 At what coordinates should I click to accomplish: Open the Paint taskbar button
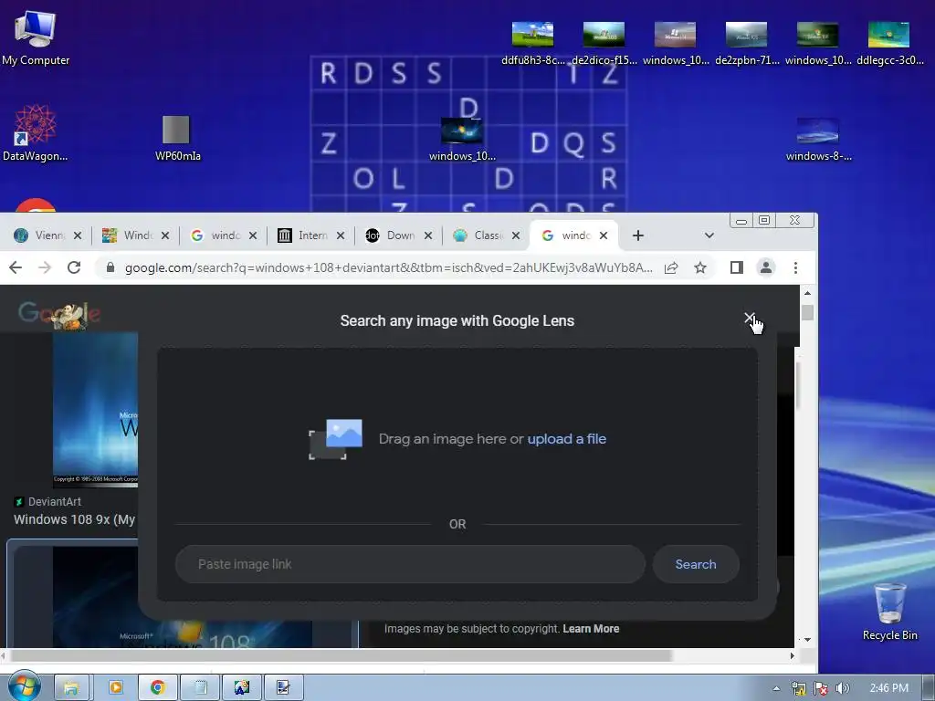[242, 688]
